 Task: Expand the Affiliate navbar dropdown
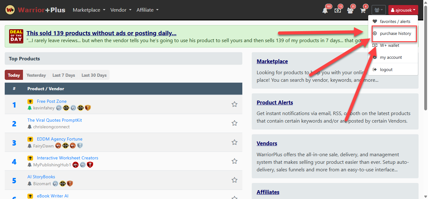tap(148, 10)
